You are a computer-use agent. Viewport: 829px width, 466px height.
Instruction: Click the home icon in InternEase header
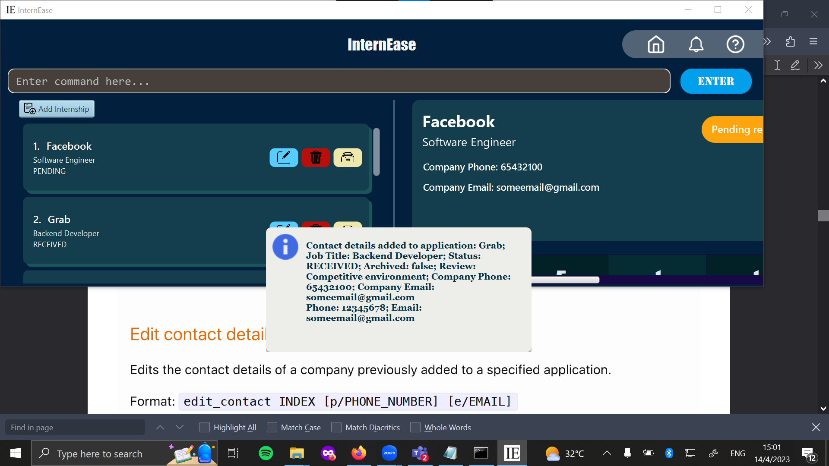click(656, 44)
